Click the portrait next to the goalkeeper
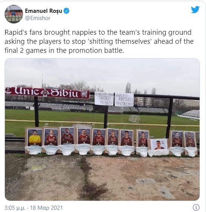The width and height of the screenshot is (206, 212). [51, 137]
